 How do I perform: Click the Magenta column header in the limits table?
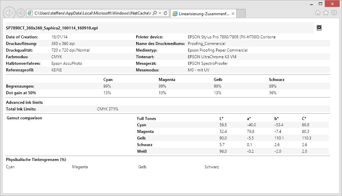tap(167, 80)
